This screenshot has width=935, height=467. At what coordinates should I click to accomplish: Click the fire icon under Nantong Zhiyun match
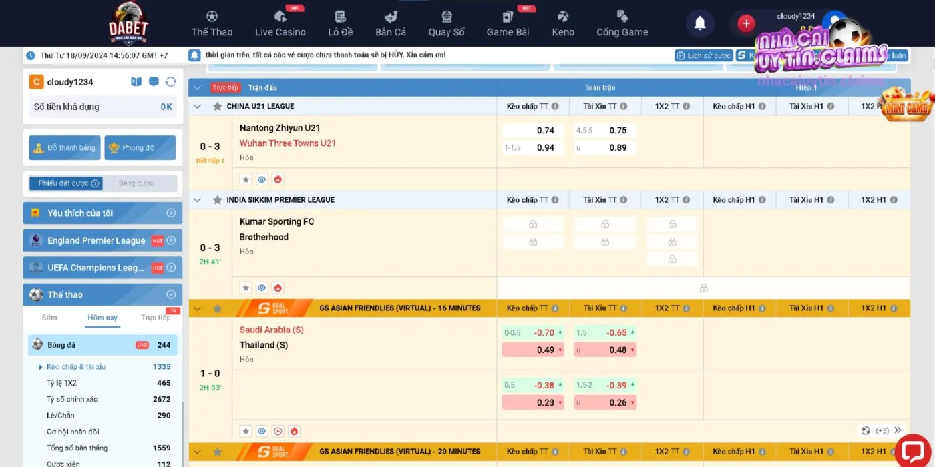(278, 179)
